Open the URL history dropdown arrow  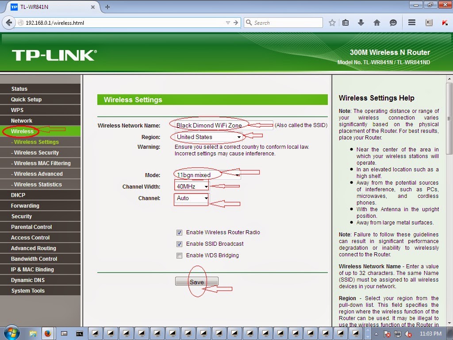click(x=228, y=23)
